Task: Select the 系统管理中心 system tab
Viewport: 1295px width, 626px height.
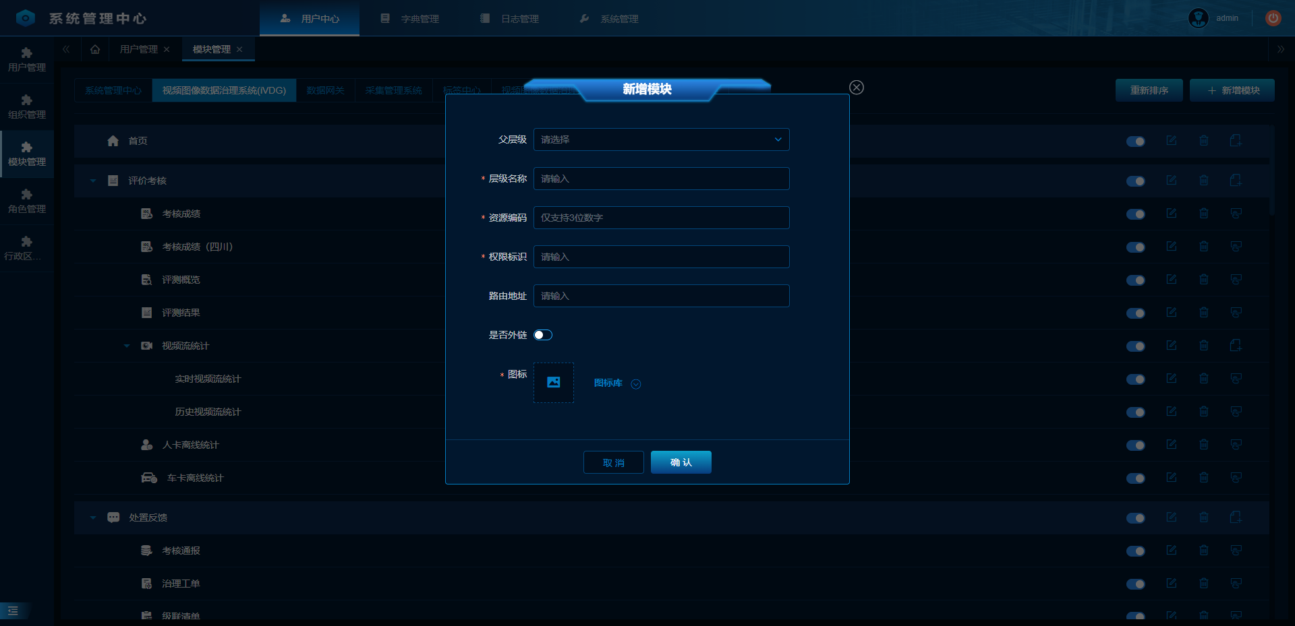Action: 113,90
